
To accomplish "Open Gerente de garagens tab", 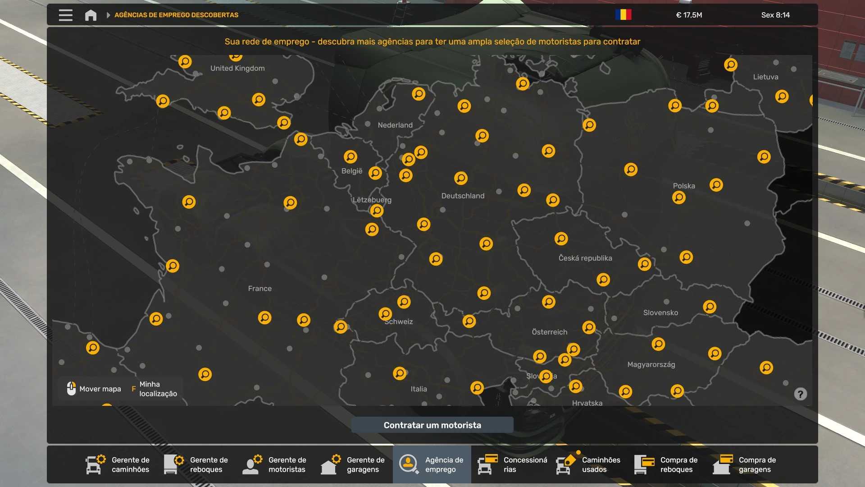I will click(353, 464).
